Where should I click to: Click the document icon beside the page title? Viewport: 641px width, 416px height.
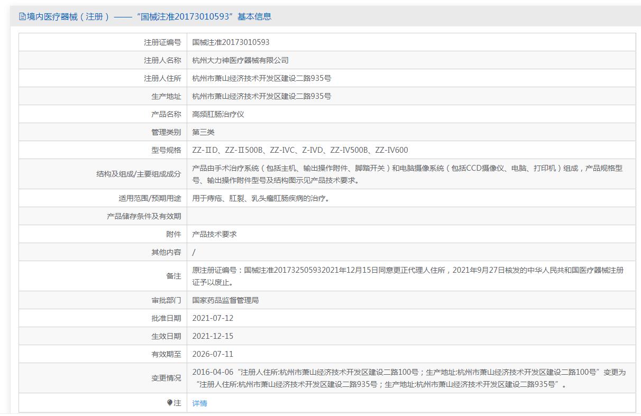click(22, 16)
